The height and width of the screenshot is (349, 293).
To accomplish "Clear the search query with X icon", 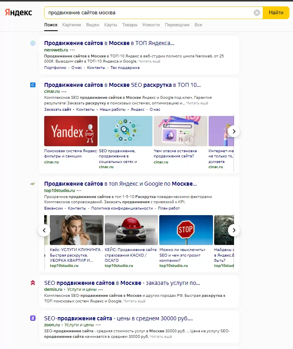I will point(257,13).
